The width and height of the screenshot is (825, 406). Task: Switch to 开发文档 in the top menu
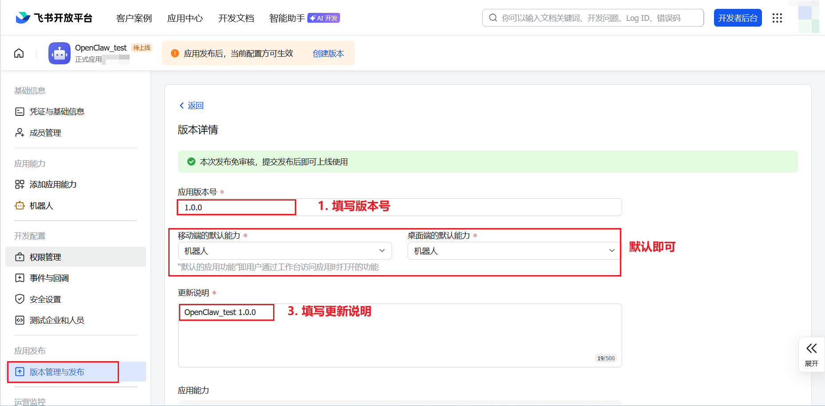tap(236, 18)
